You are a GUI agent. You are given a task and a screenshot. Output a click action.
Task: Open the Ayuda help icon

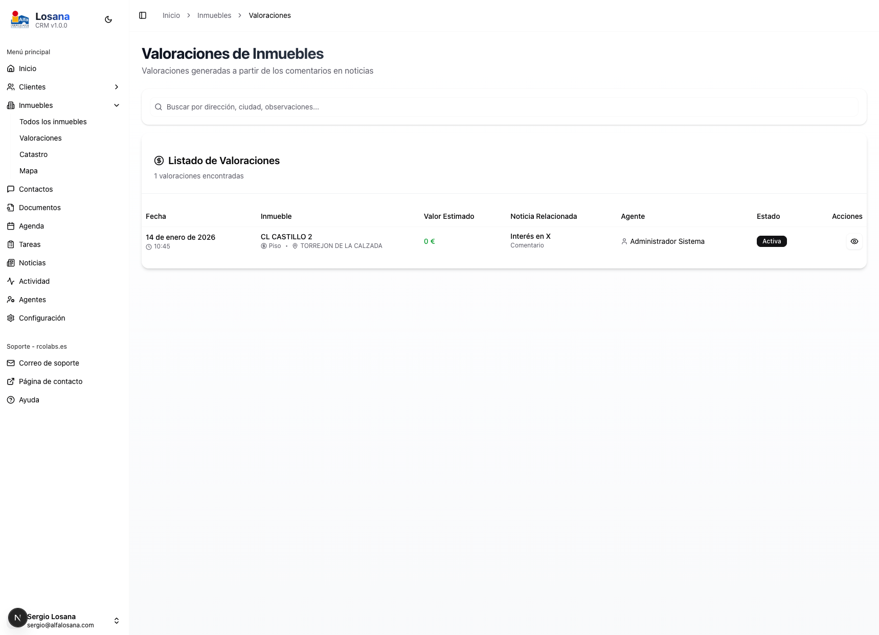pos(11,400)
